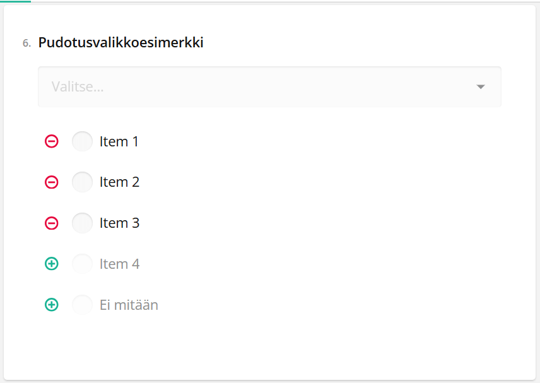Select the radio circle next to Item 3
540x383 pixels.
tap(82, 223)
